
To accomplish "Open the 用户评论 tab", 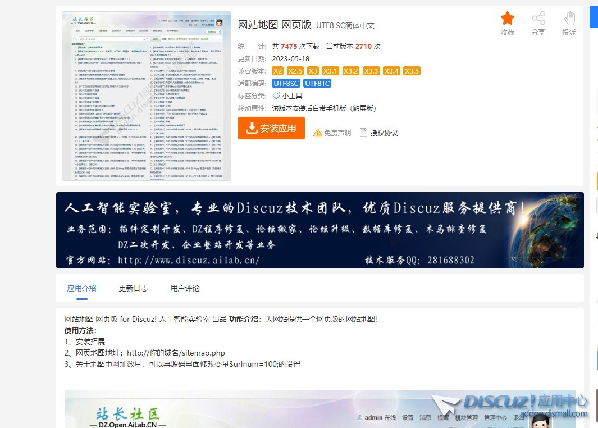I will click(185, 288).
